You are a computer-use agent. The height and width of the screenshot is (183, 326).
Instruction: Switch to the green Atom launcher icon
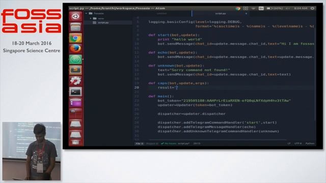(x=75, y=59)
